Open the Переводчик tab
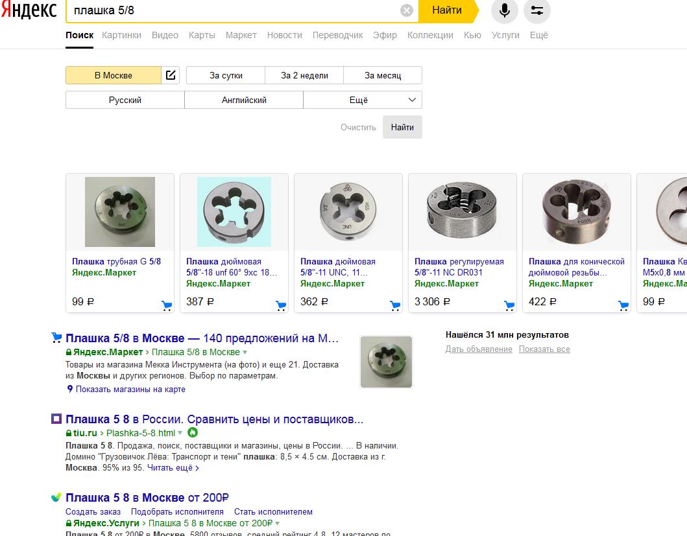The image size is (687, 536). [337, 35]
